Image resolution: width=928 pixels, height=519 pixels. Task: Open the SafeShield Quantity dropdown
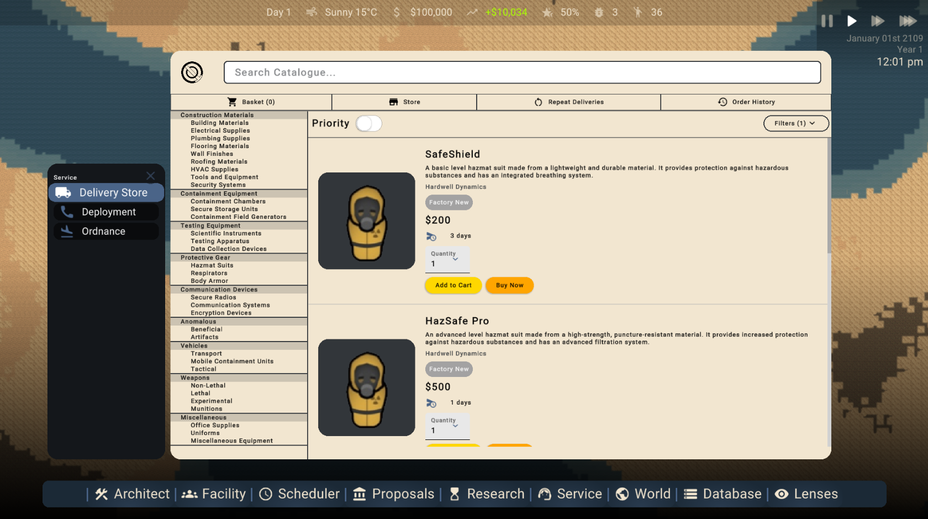click(x=447, y=259)
